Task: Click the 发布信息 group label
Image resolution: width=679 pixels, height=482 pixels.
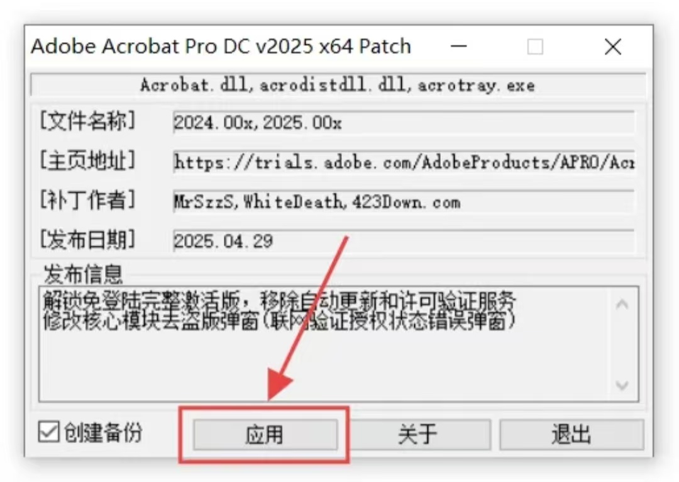Action: [83, 274]
